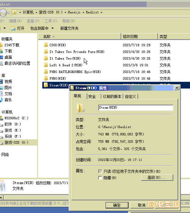The width and height of the screenshot is (190, 213).
Task: Select the 常规 tab
Action: pyautogui.click(x=79, y=96)
